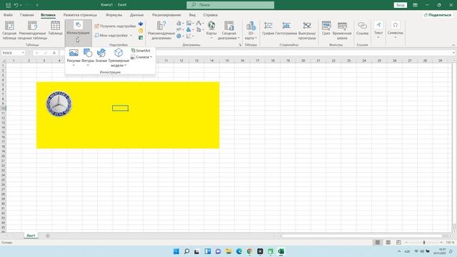The height and width of the screenshot is (257, 457).
Task: Open the Символы (Symbols) group dropdown
Action: click(x=395, y=30)
